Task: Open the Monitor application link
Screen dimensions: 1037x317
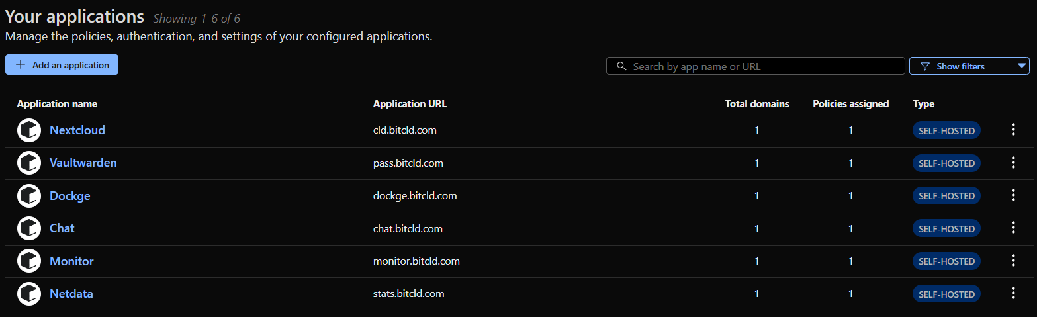Action: [x=71, y=261]
